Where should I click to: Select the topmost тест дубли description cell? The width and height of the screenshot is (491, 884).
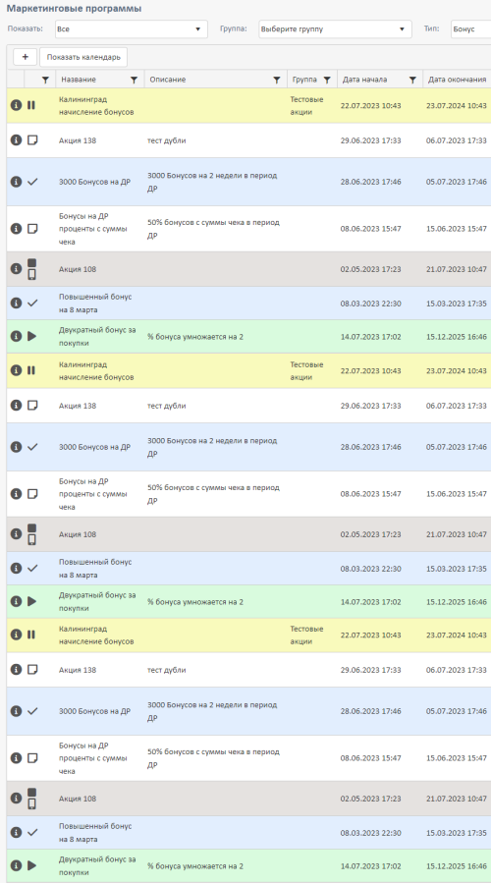[x=166, y=140]
